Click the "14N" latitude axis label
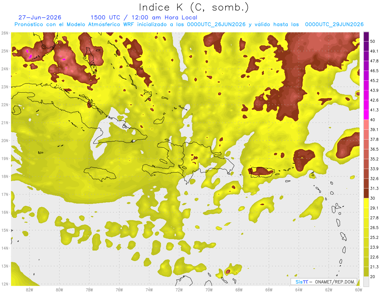 5,248
